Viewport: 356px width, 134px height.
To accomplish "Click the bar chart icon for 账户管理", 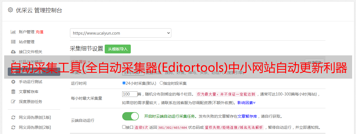I will point(13,32).
